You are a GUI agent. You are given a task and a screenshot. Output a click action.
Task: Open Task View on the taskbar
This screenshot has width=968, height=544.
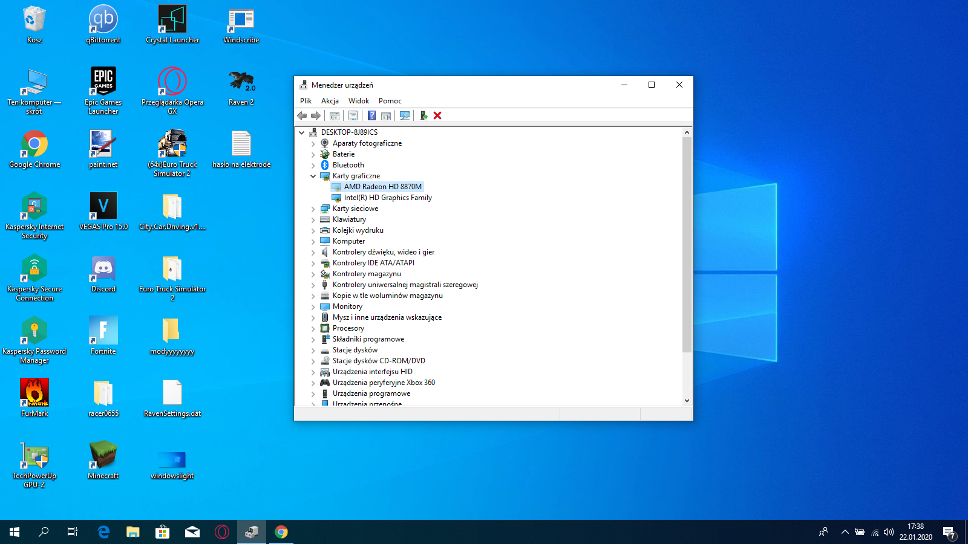(x=73, y=532)
